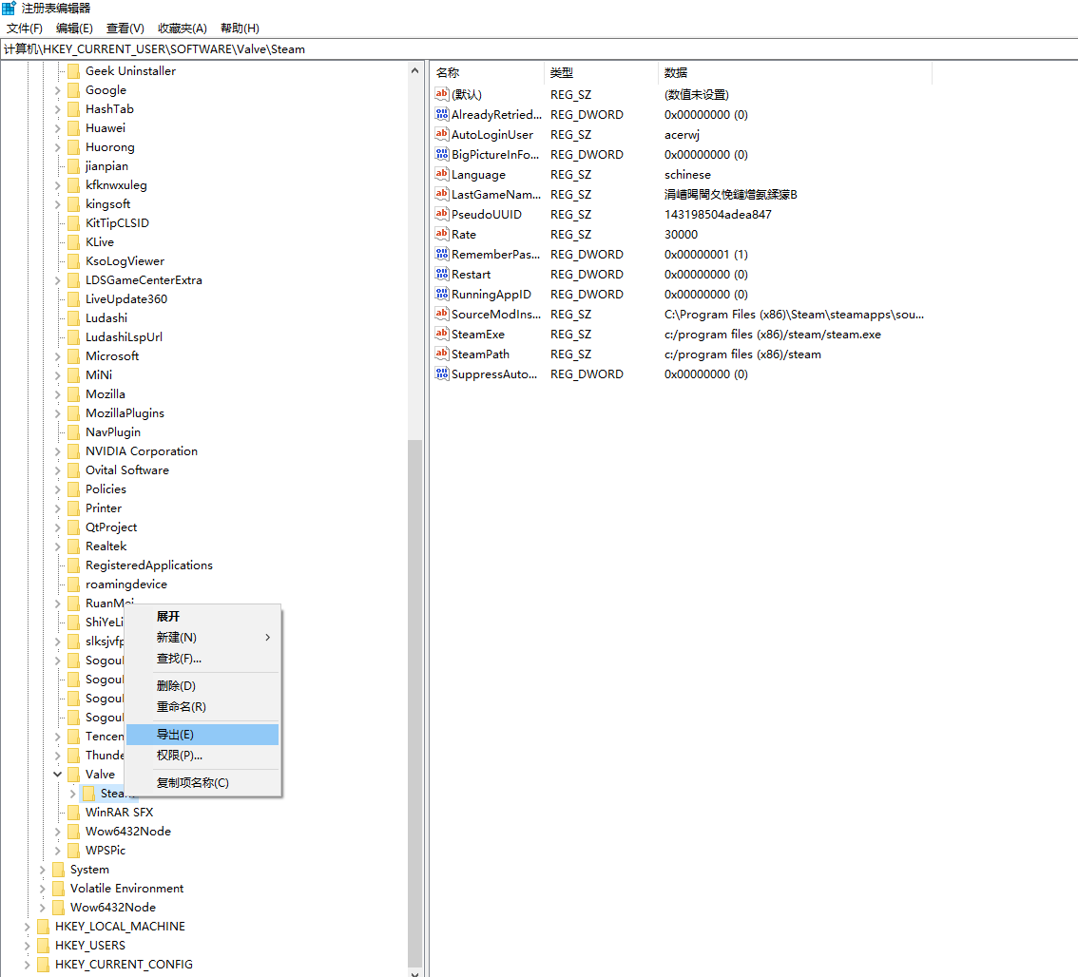The width and height of the screenshot is (1078, 977).
Task: Choose 查找(F)... in the context menu
Action: (202, 658)
